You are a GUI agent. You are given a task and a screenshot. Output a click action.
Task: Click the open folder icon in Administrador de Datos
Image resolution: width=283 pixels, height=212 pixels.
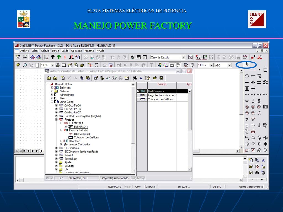coord(155,78)
